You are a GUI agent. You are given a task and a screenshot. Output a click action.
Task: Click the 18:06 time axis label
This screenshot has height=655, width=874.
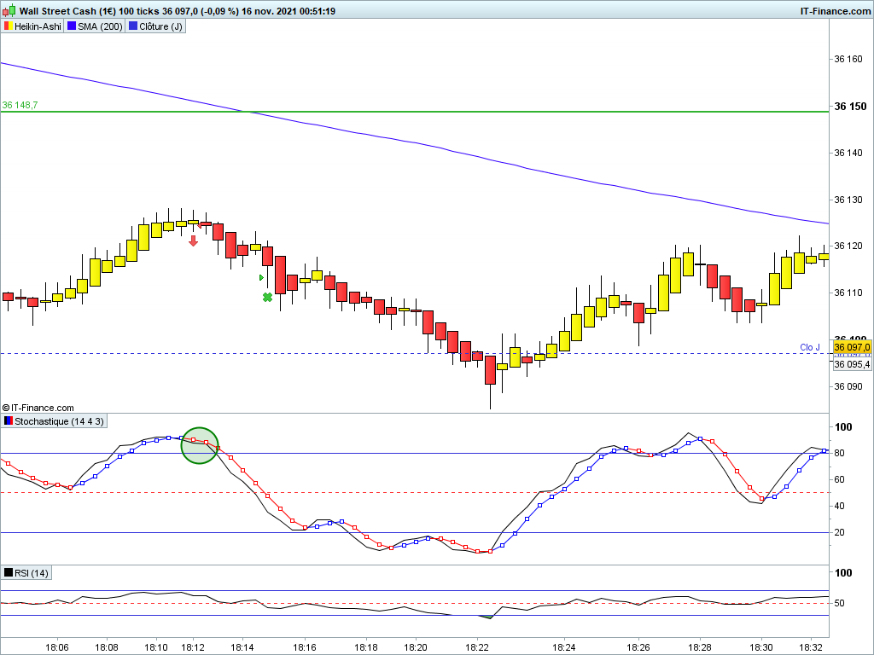(57, 647)
